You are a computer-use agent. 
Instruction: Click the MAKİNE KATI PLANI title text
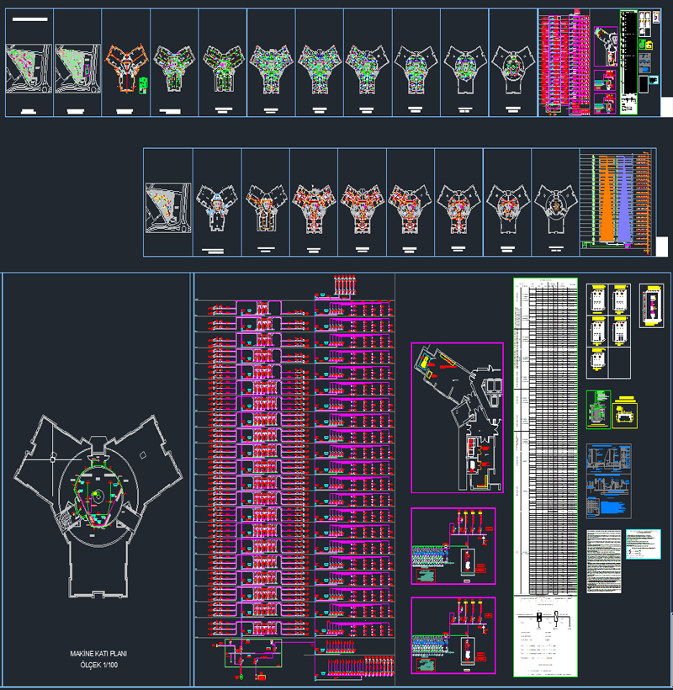(96, 653)
